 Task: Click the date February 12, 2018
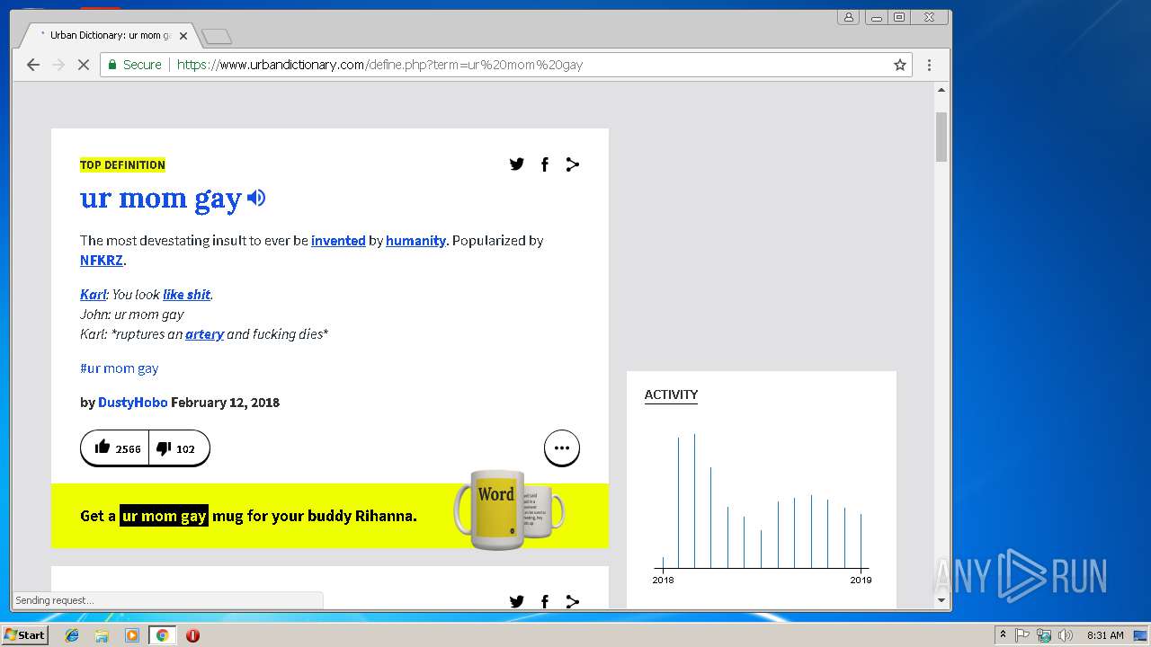tap(225, 403)
